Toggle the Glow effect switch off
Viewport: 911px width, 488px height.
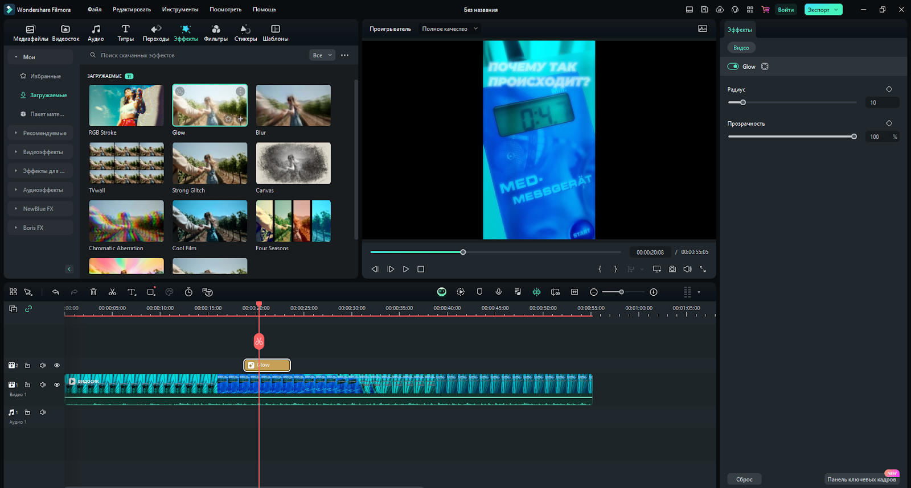733,67
